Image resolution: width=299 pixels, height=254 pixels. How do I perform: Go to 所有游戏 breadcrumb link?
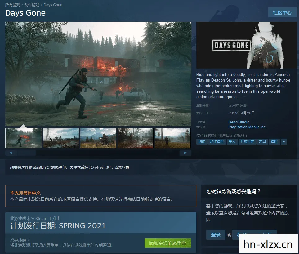pos(12,5)
